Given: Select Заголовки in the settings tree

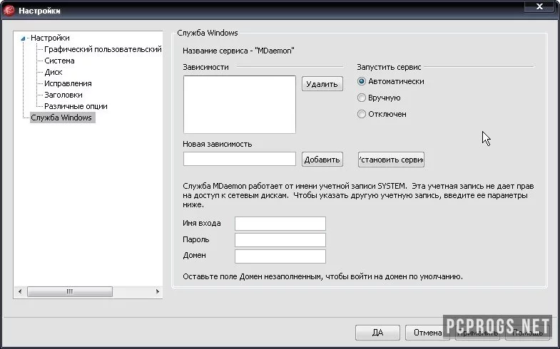Looking at the screenshot, I should click(x=63, y=95).
